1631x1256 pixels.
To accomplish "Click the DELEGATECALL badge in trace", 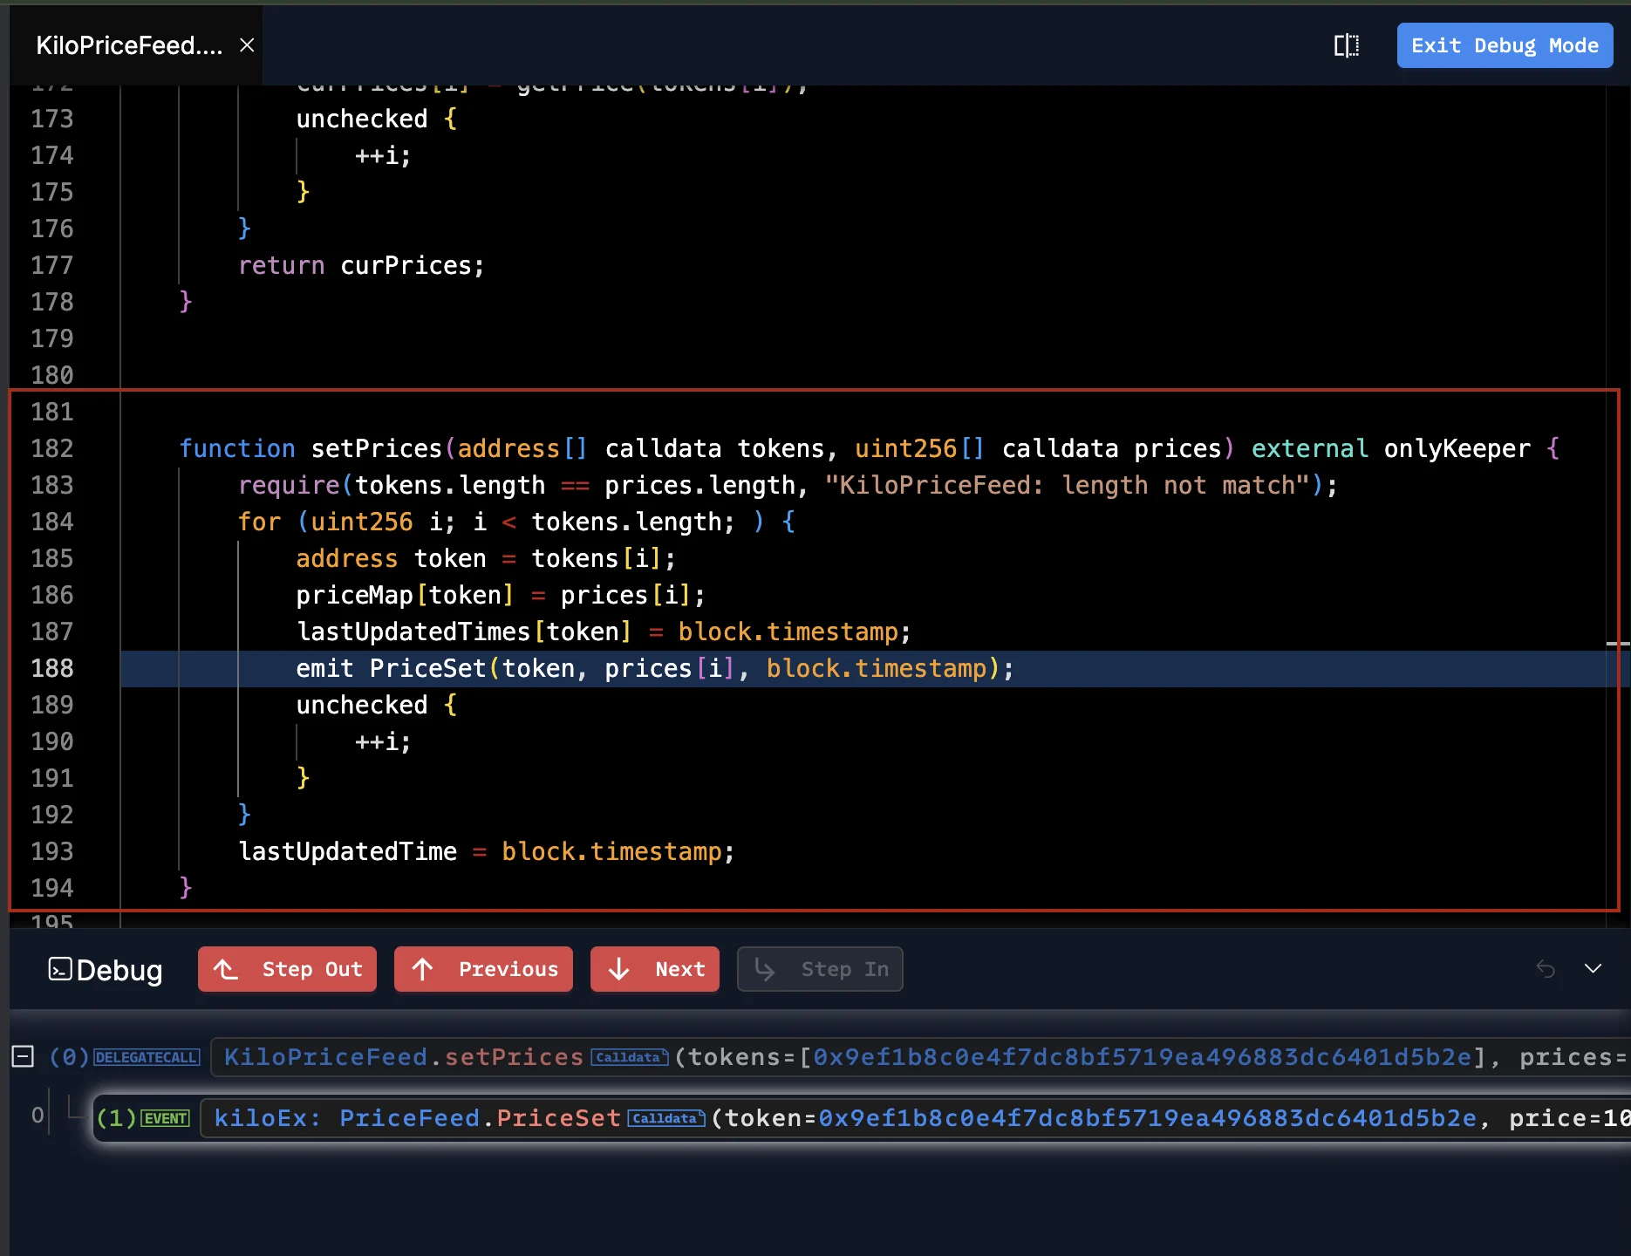I will pos(147,1057).
